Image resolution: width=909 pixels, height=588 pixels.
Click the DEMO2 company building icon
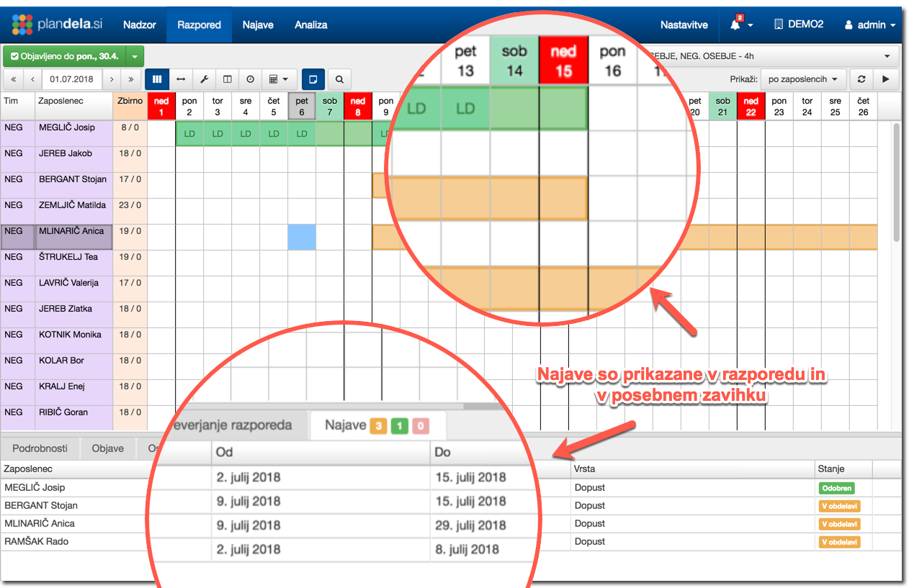tap(779, 24)
